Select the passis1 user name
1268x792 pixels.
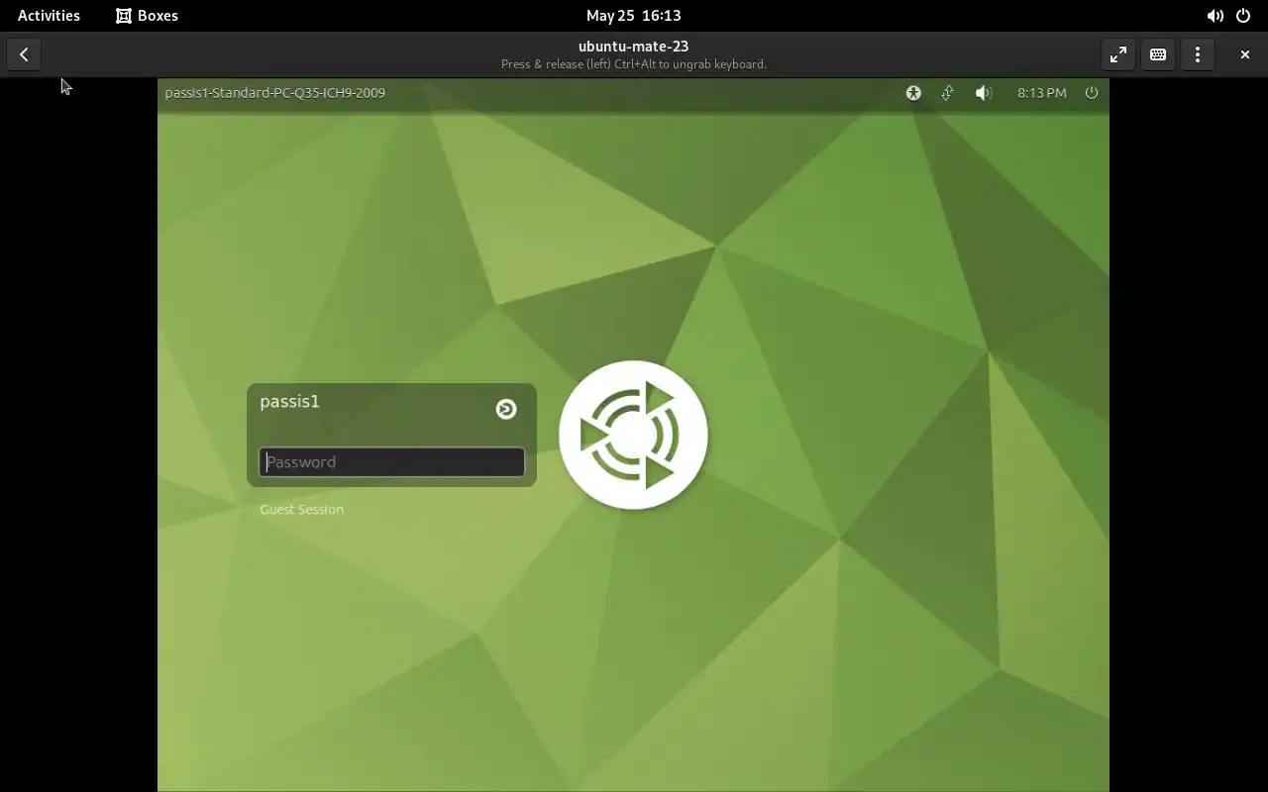289,401
